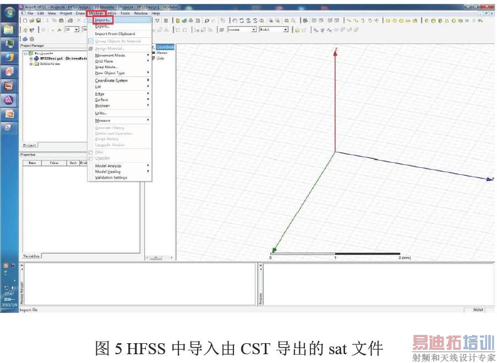The height and width of the screenshot is (363, 497).
Task: Click the Paste icon in the toolbar
Action: pyautogui.click(x=61, y=20)
